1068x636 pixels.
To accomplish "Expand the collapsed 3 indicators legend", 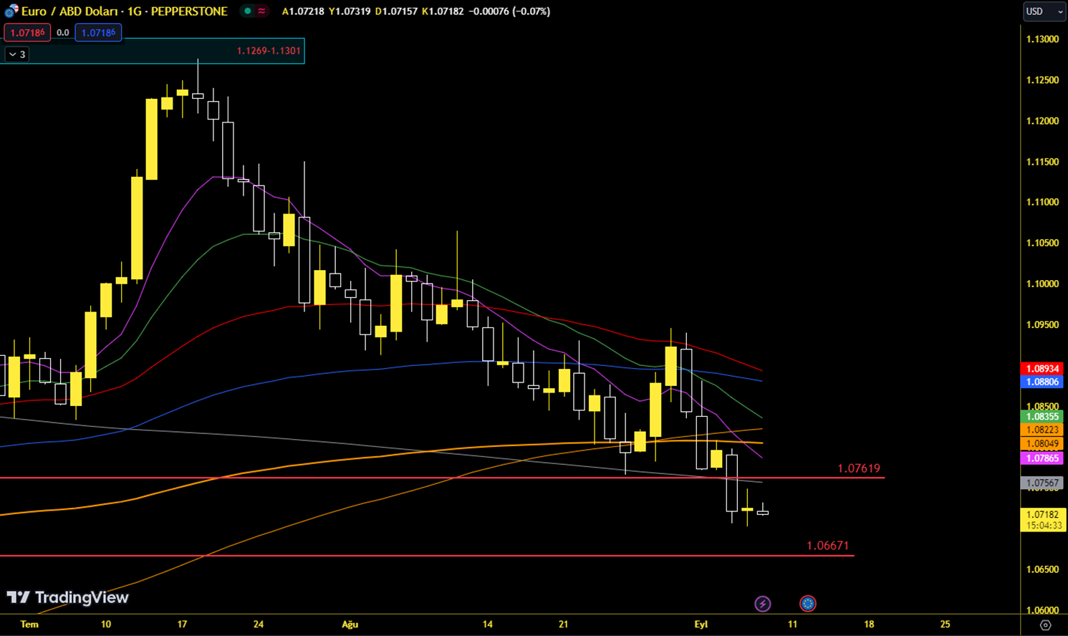I will (17, 54).
